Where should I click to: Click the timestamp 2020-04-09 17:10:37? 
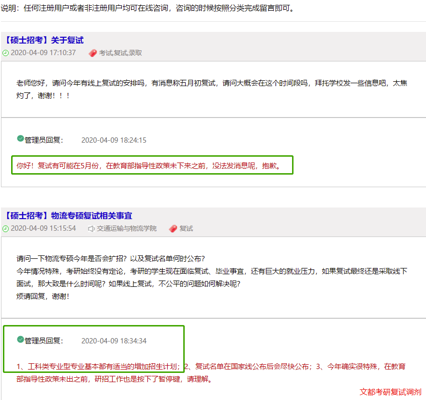[43, 53]
